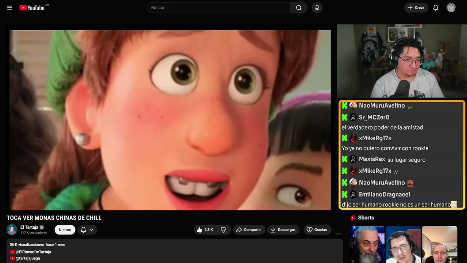
Task: Share the video via Compartir
Action: pos(249,230)
